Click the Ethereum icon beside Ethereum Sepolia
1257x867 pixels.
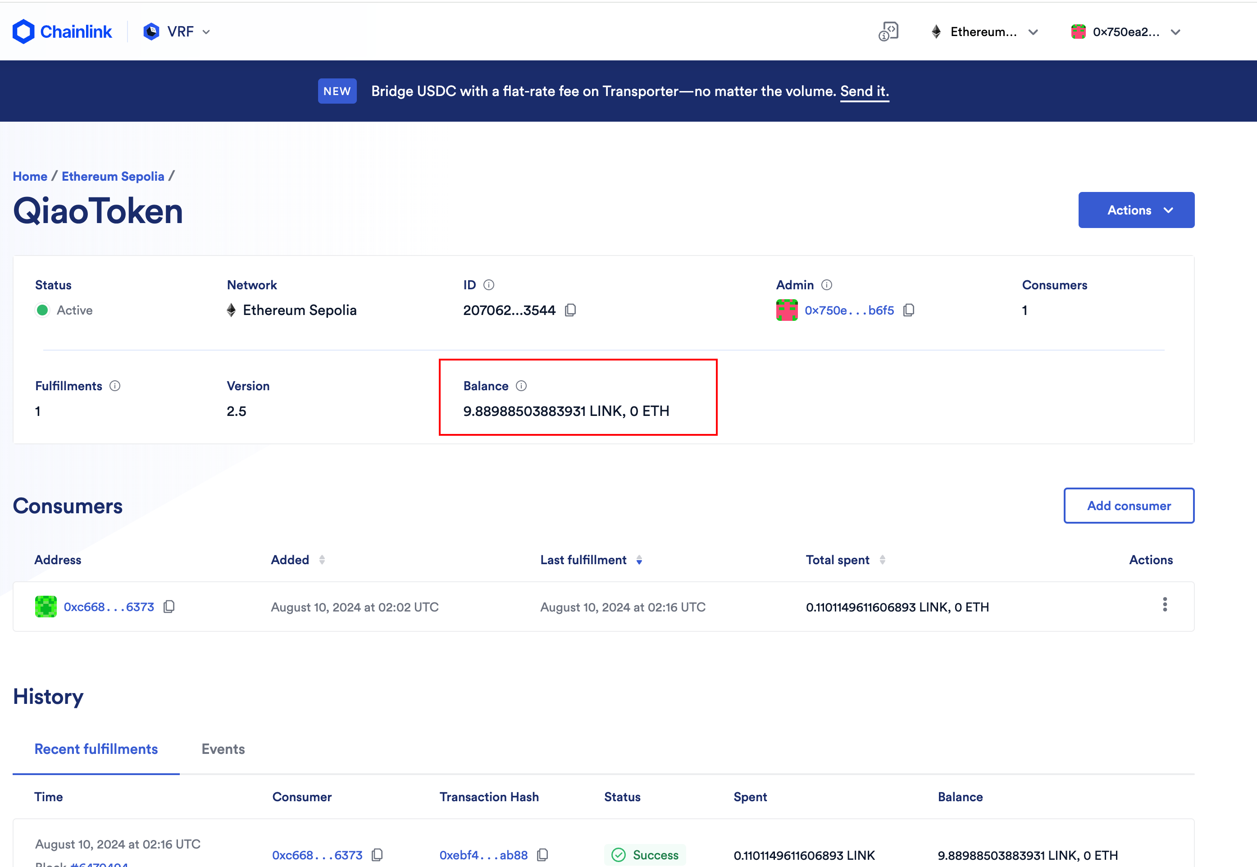pyautogui.click(x=231, y=310)
